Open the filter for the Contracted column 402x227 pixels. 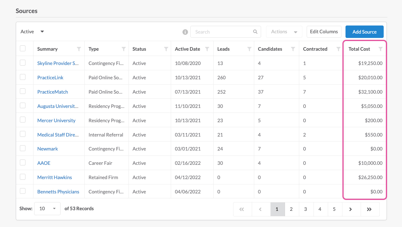338,49
